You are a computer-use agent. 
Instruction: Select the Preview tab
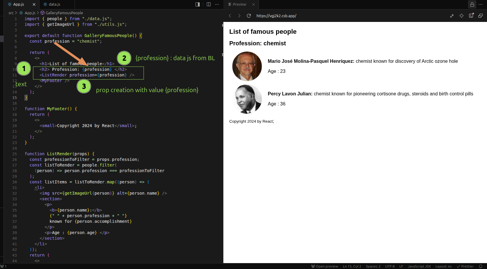[239, 4]
